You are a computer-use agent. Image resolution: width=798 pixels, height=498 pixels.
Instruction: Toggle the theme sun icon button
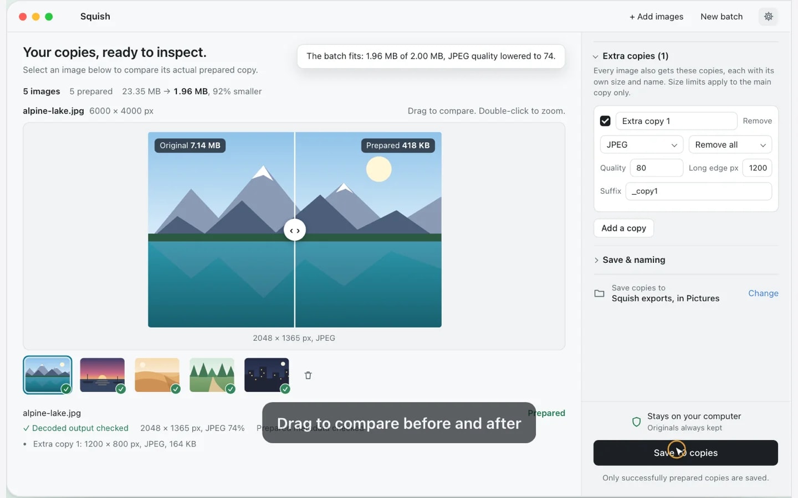768,17
